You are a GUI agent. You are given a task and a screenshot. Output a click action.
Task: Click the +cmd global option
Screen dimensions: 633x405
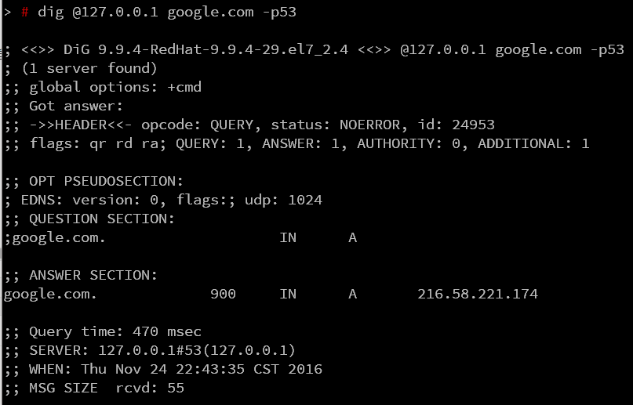point(184,87)
